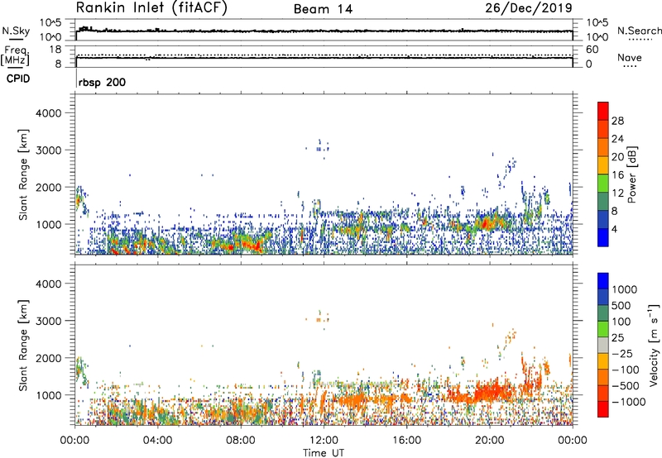Click velocity panel '3000' range tick label

pos(49,321)
